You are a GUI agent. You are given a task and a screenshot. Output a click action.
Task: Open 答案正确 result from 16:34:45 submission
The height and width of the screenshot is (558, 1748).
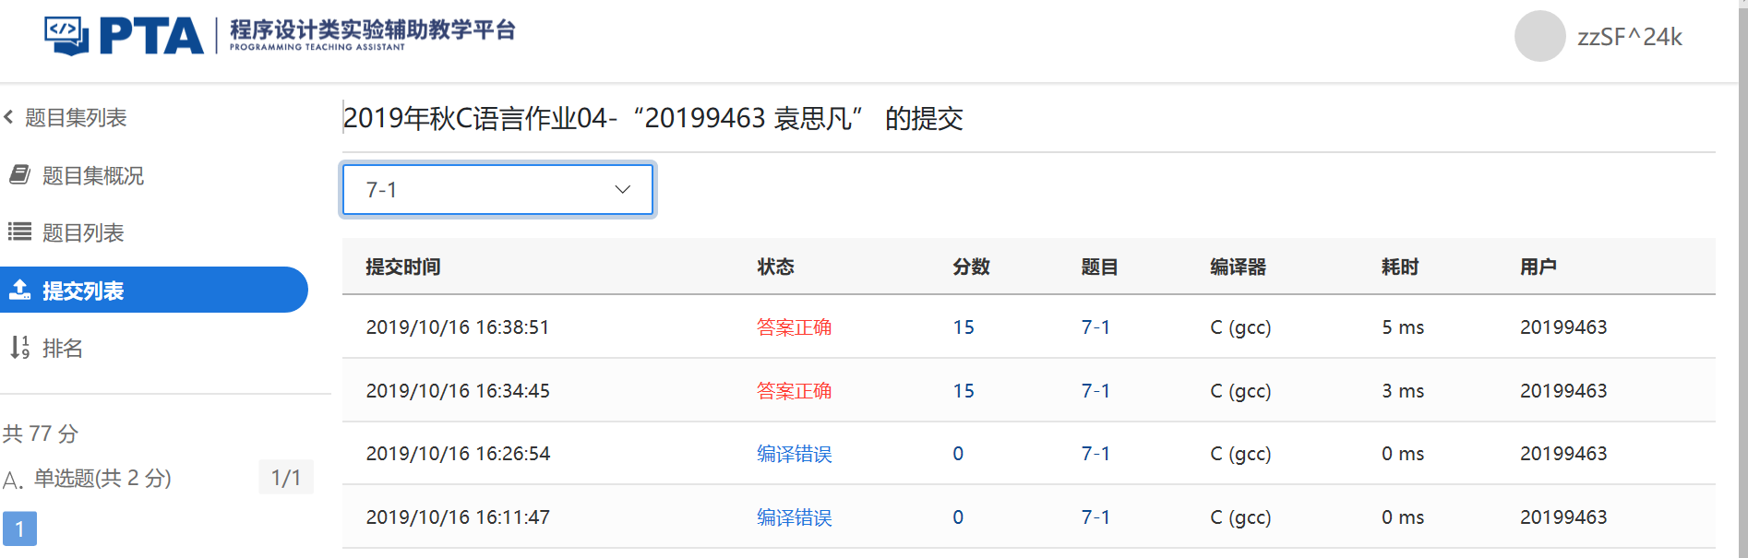(x=794, y=391)
